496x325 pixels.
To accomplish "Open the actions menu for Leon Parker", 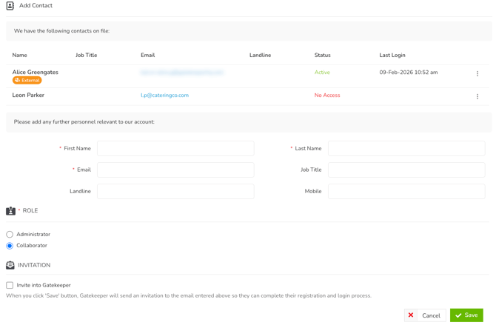I will [x=477, y=96].
